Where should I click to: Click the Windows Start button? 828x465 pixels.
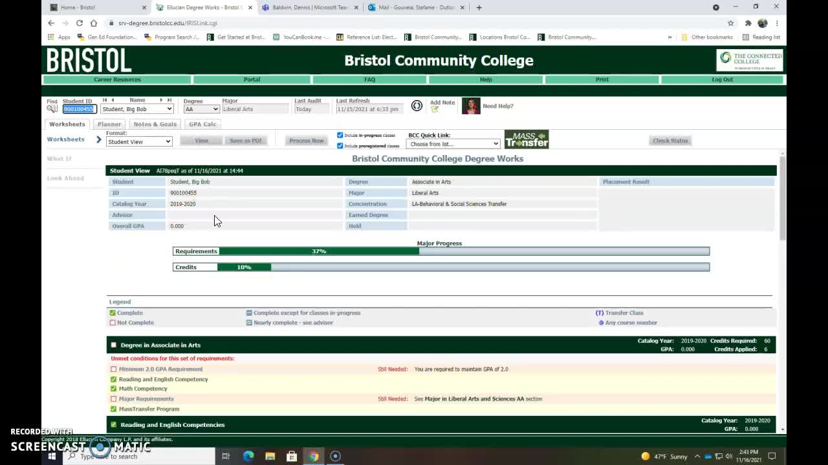(52, 456)
